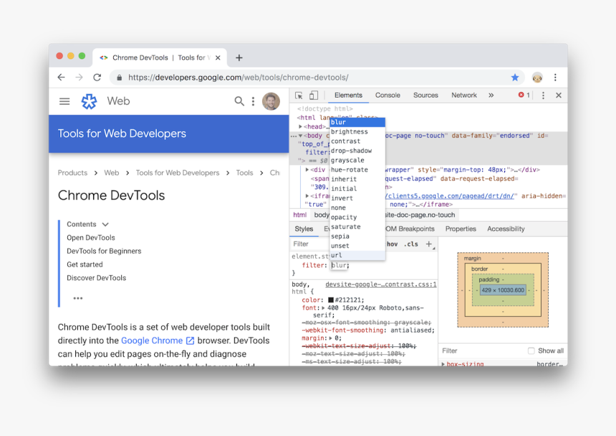Choose sepia from autocomplete list
This screenshot has height=436, width=616.
click(357, 236)
